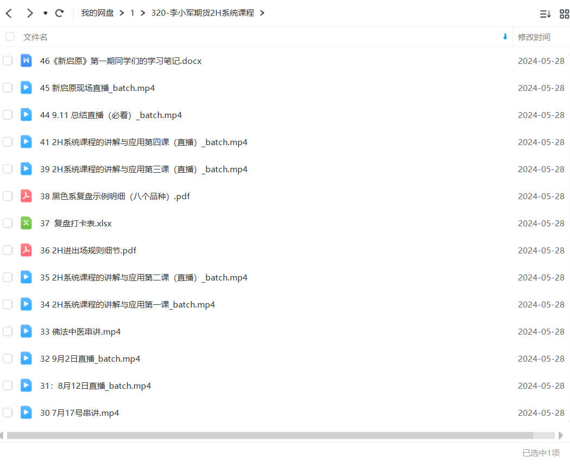Viewport: 570px width, 464px height.
Task: Click the video icon of 31：8月12日直播
Action: point(26,385)
